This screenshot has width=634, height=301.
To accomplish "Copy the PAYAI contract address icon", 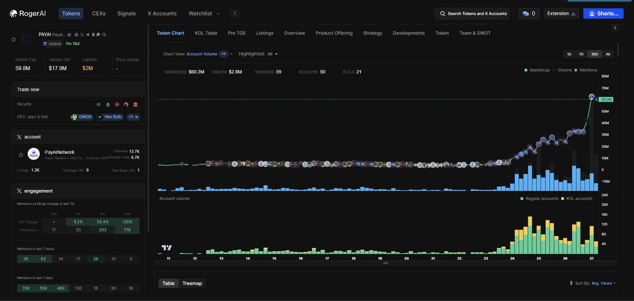I will pyautogui.click(x=69, y=35).
